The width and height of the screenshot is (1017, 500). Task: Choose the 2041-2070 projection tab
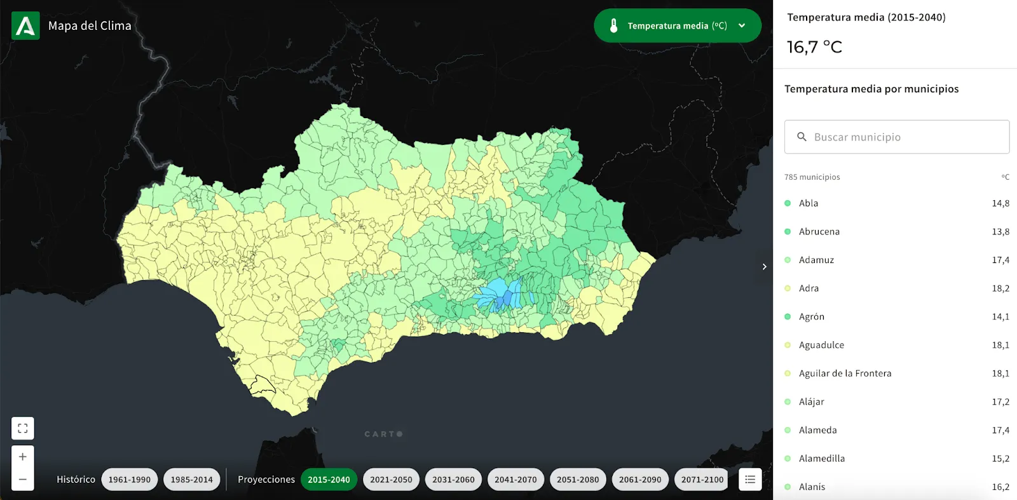click(515, 480)
